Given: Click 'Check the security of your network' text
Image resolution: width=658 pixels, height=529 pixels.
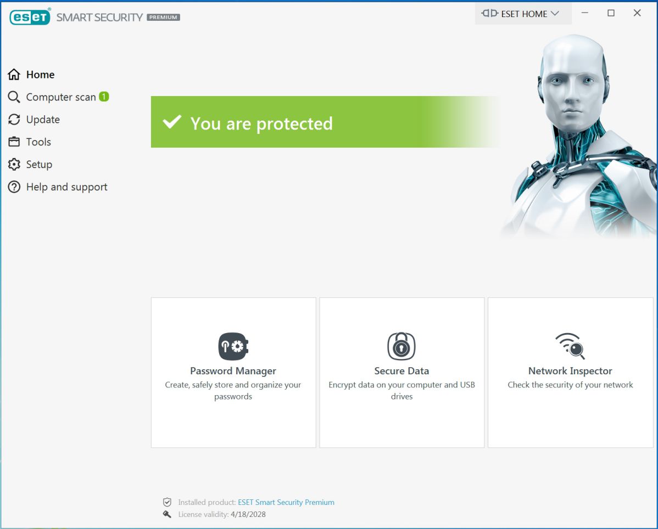Looking at the screenshot, I should 570,385.
